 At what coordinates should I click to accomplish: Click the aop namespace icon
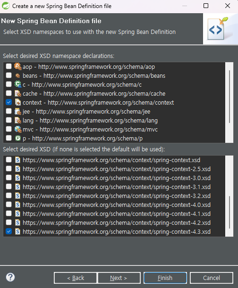(x=18, y=66)
